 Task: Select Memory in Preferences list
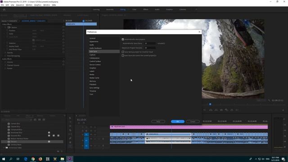(x=93, y=81)
